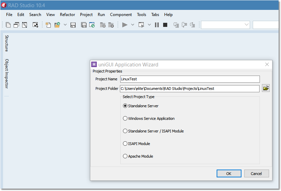
Task: Click the Run play toolbar icon
Action: [125, 25]
